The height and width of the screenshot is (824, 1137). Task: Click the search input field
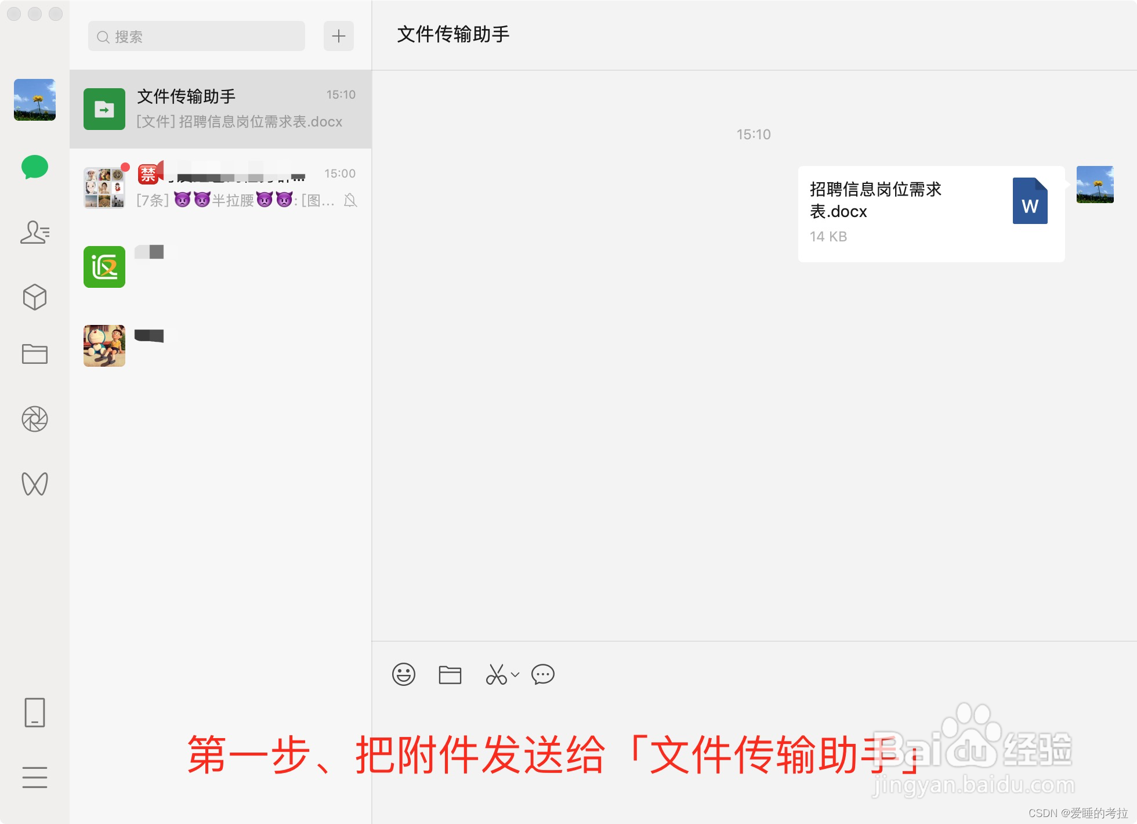point(197,36)
